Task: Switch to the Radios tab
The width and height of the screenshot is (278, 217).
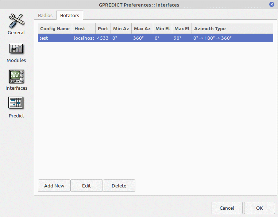Action: (x=45, y=15)
